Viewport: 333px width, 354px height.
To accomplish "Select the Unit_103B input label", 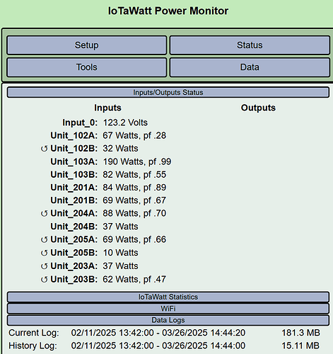I will (x=74, y=175).
